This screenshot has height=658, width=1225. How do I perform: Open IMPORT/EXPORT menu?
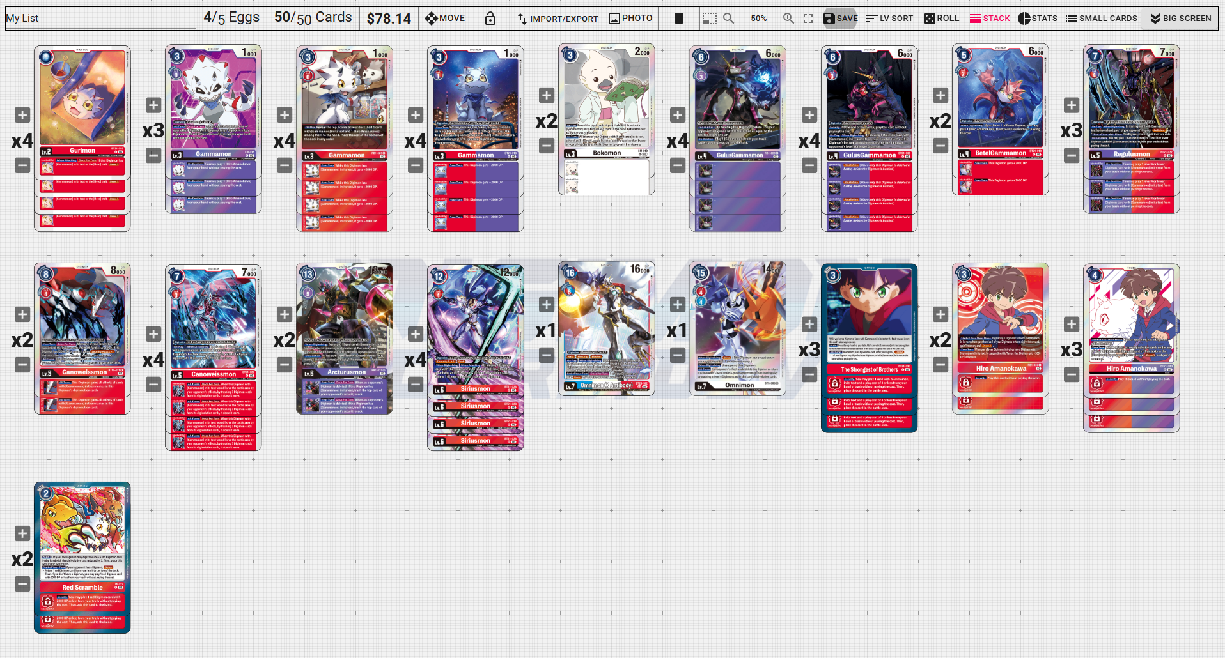pos(558,19)
